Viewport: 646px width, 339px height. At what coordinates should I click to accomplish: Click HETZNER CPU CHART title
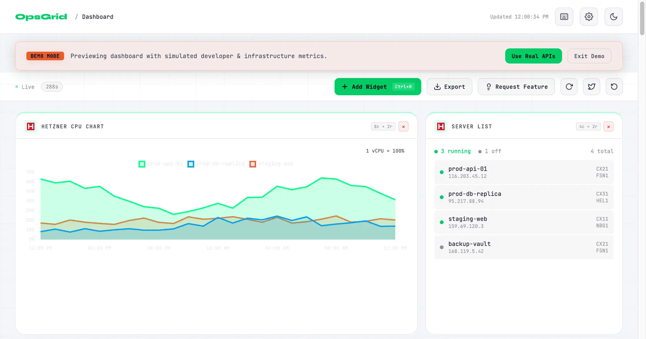(73, 126)
